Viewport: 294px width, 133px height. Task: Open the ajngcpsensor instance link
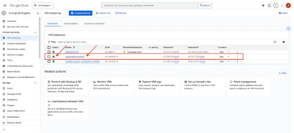tap(72, 52)
